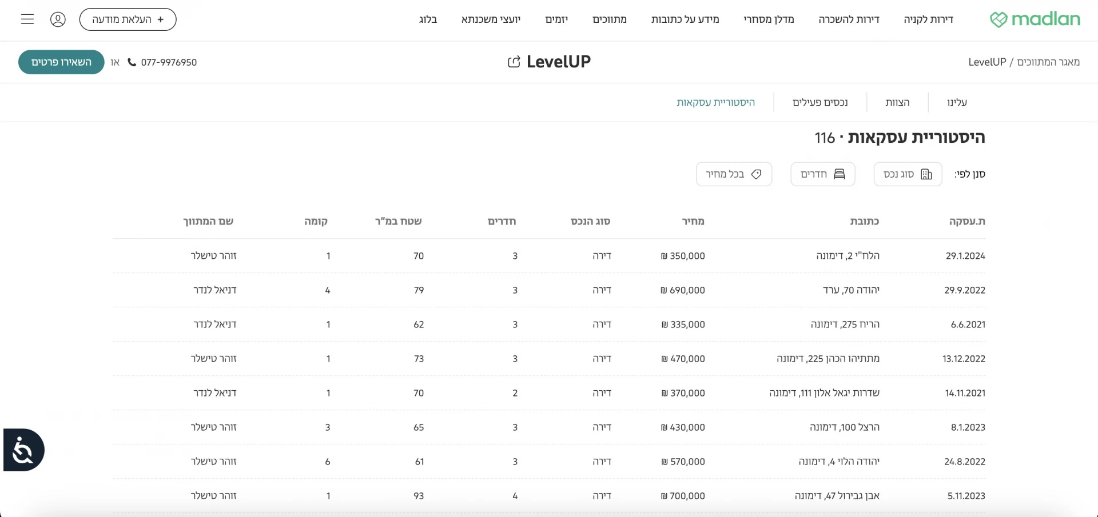Click the price ₪ 570,000
The width and height of the screenshot is (1098, 517).
tap(683, 462)
